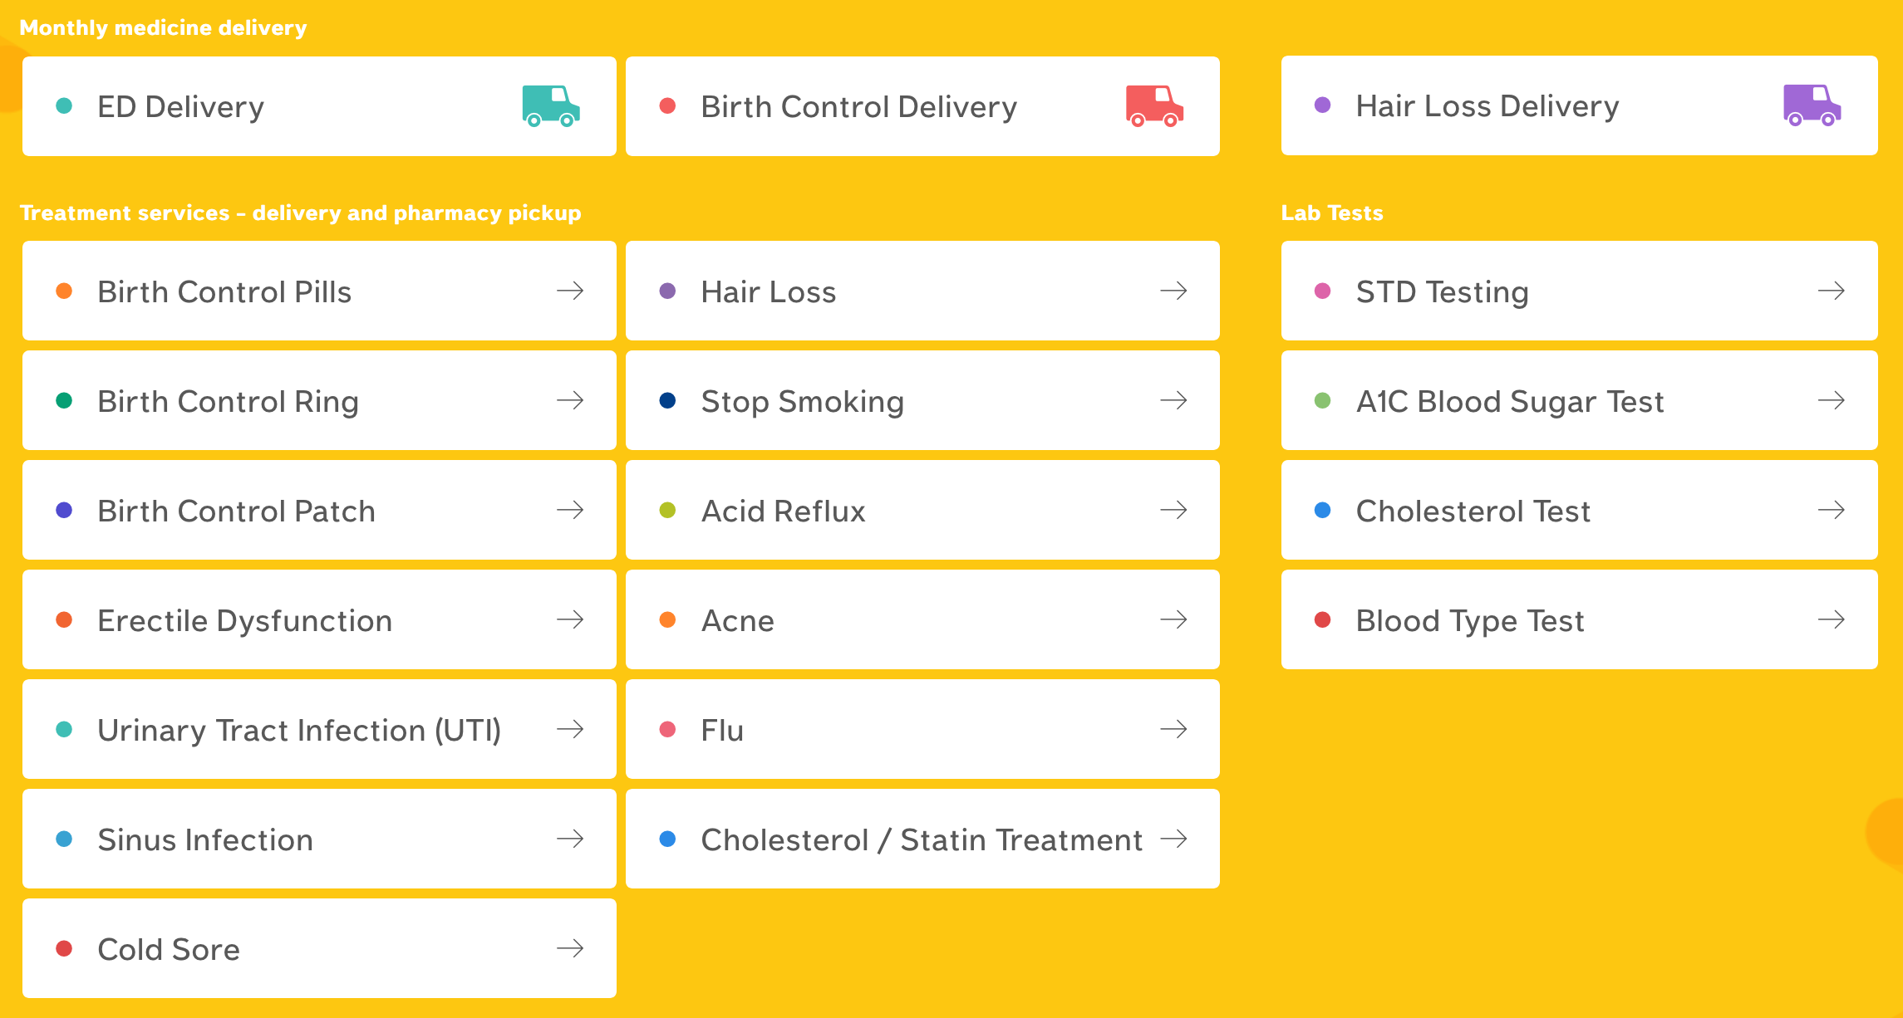Click the purple Hair Loss Delivery truck icon
The width and height of the screenshot is (1903, 1018).
pos(1812,105)
